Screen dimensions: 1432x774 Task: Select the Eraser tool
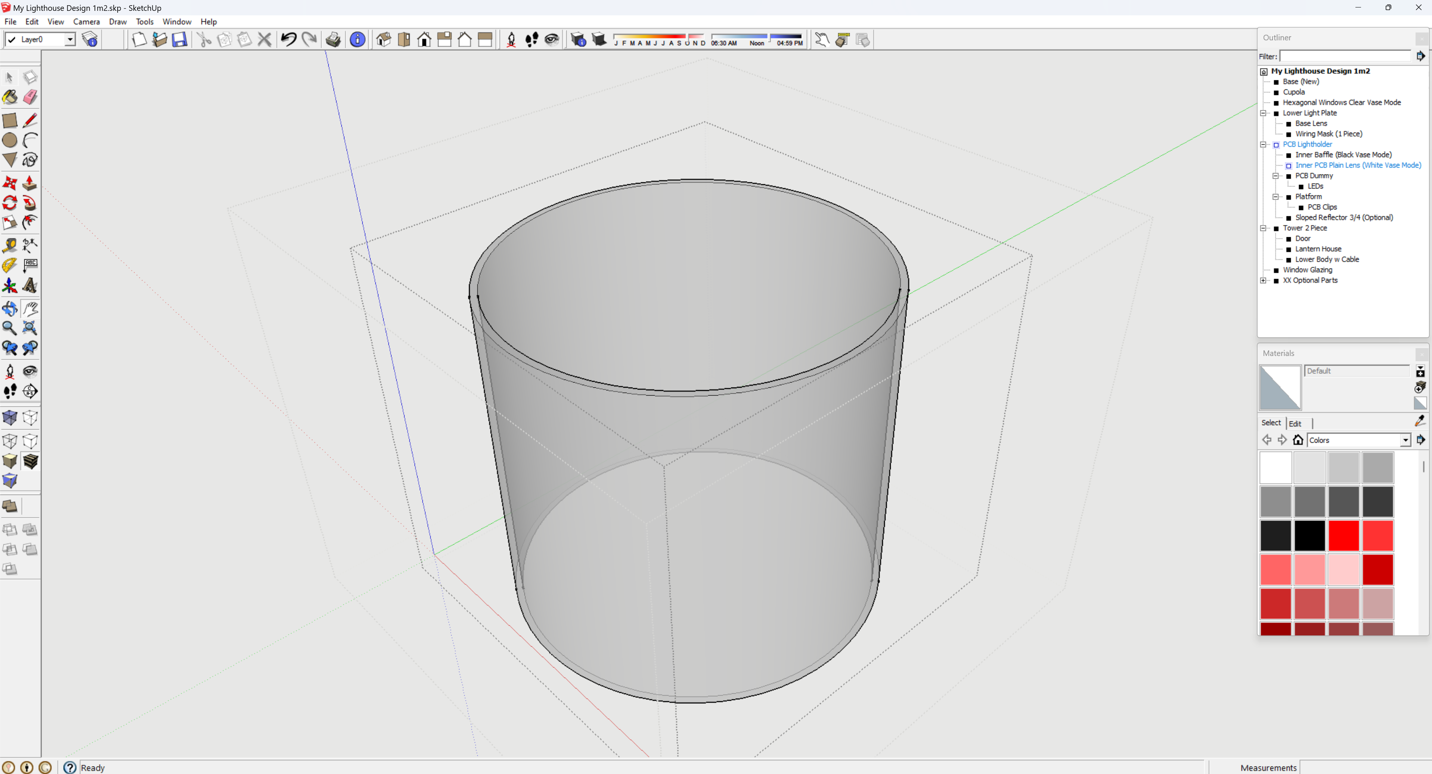[x=30, y=97]
